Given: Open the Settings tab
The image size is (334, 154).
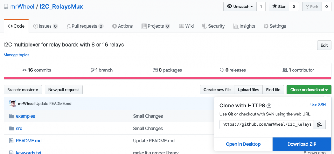Looking at the screenshot, I should pyautogui.click(x=275, y=26).
